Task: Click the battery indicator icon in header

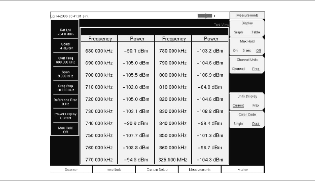Action: [205, 16]
